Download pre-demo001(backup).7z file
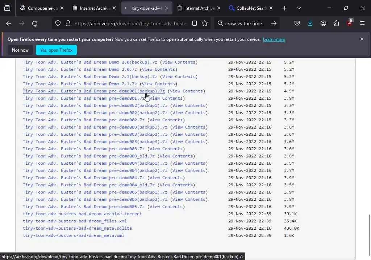Image resolution: width=371 pixels, height=260 pixels. [94, 91]
